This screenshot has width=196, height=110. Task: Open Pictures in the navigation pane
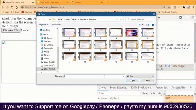tap(47, 55)
